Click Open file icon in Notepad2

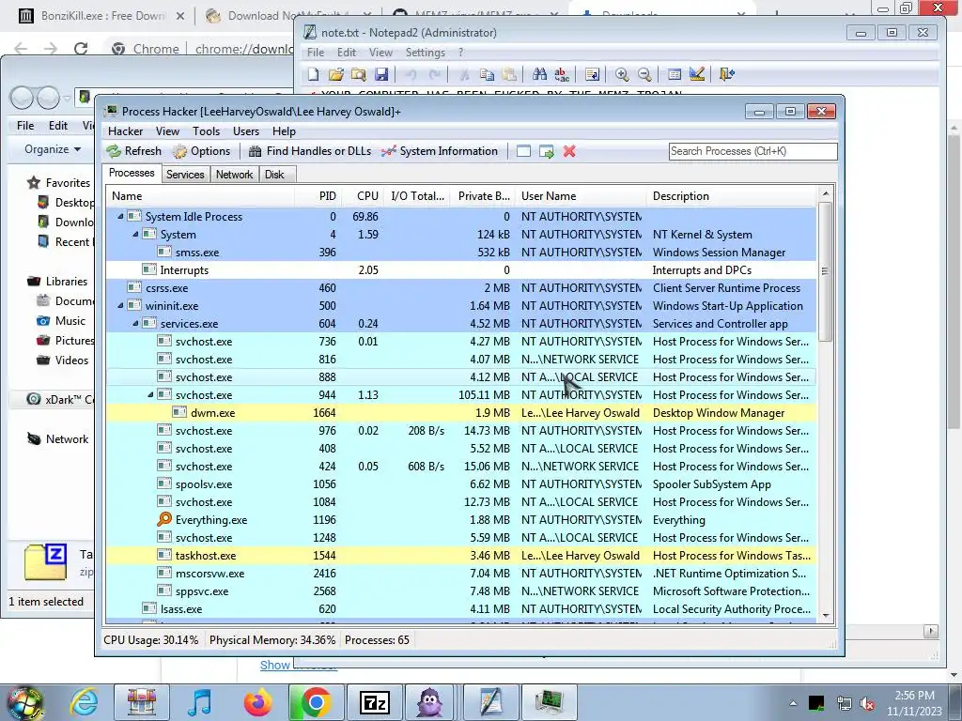point(335,74)
